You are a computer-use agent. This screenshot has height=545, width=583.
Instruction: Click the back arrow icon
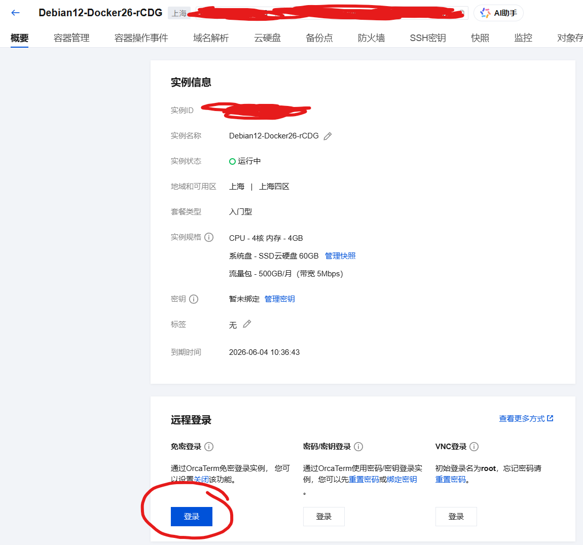(15, 13)
